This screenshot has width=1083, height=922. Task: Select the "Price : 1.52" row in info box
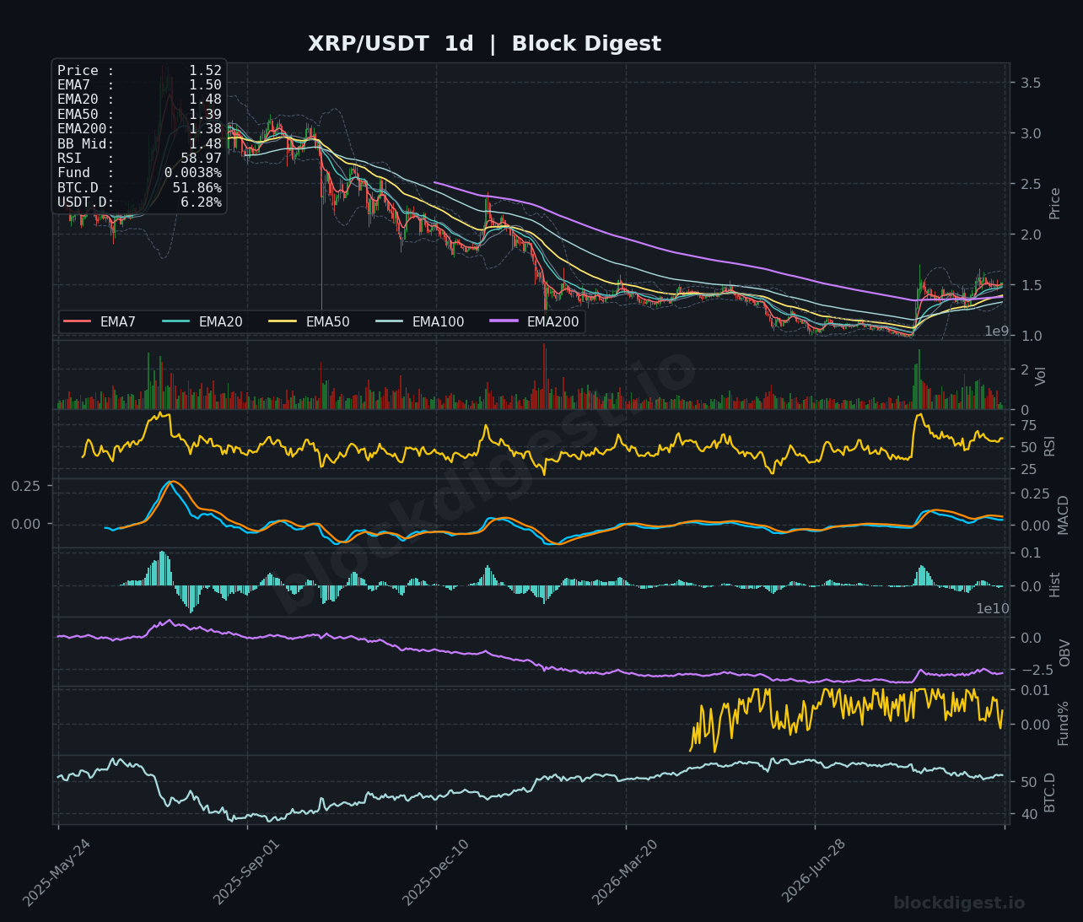click(x=139, y=71)
